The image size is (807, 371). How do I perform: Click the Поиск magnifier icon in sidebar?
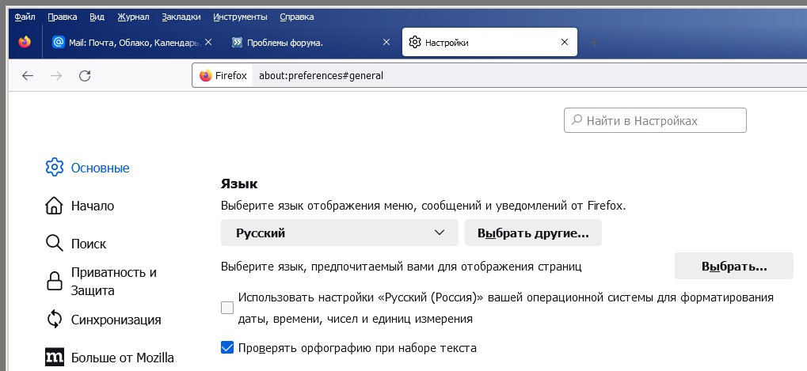pyautogui.click(x=55, y=243)
